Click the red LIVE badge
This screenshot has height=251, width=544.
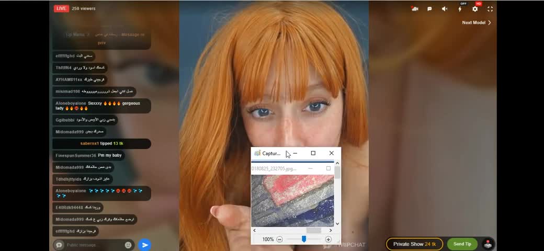point(61,8)
